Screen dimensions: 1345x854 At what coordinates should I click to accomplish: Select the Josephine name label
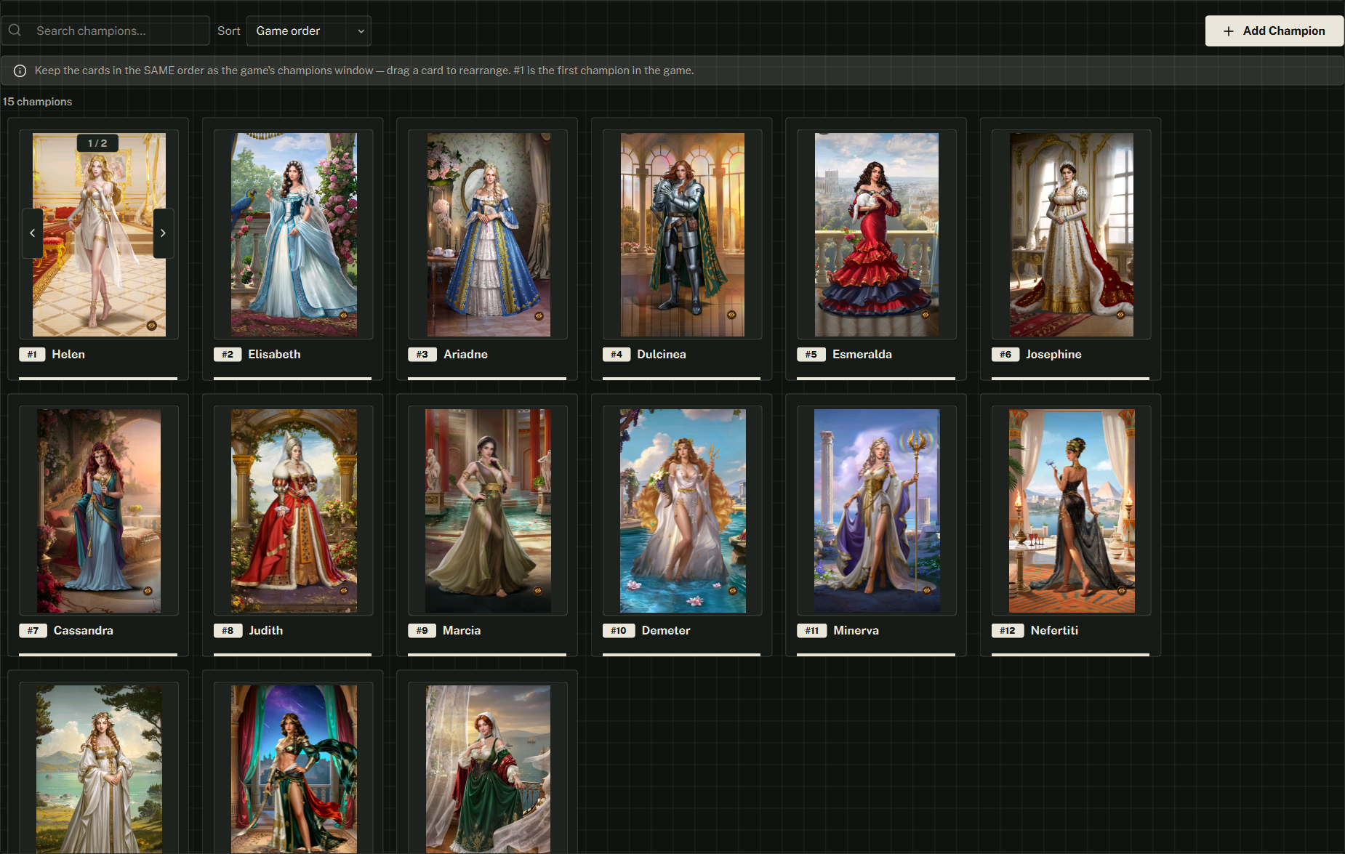1053,354
